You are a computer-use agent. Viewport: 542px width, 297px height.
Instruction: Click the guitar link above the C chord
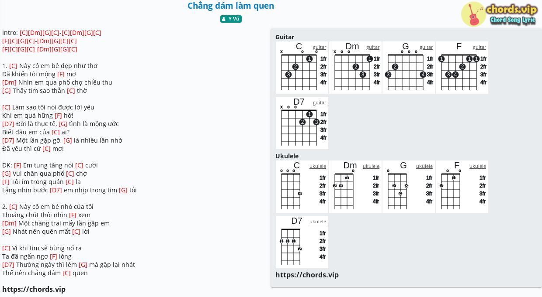point(320,47)
